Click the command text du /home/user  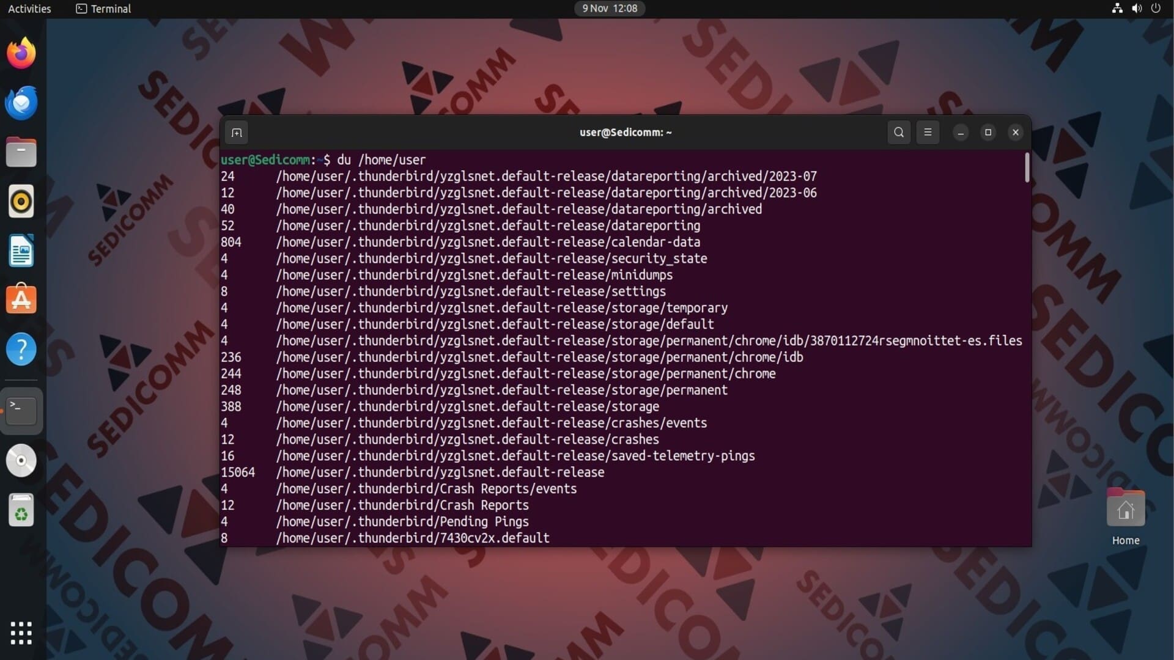(x=382, y=160)
